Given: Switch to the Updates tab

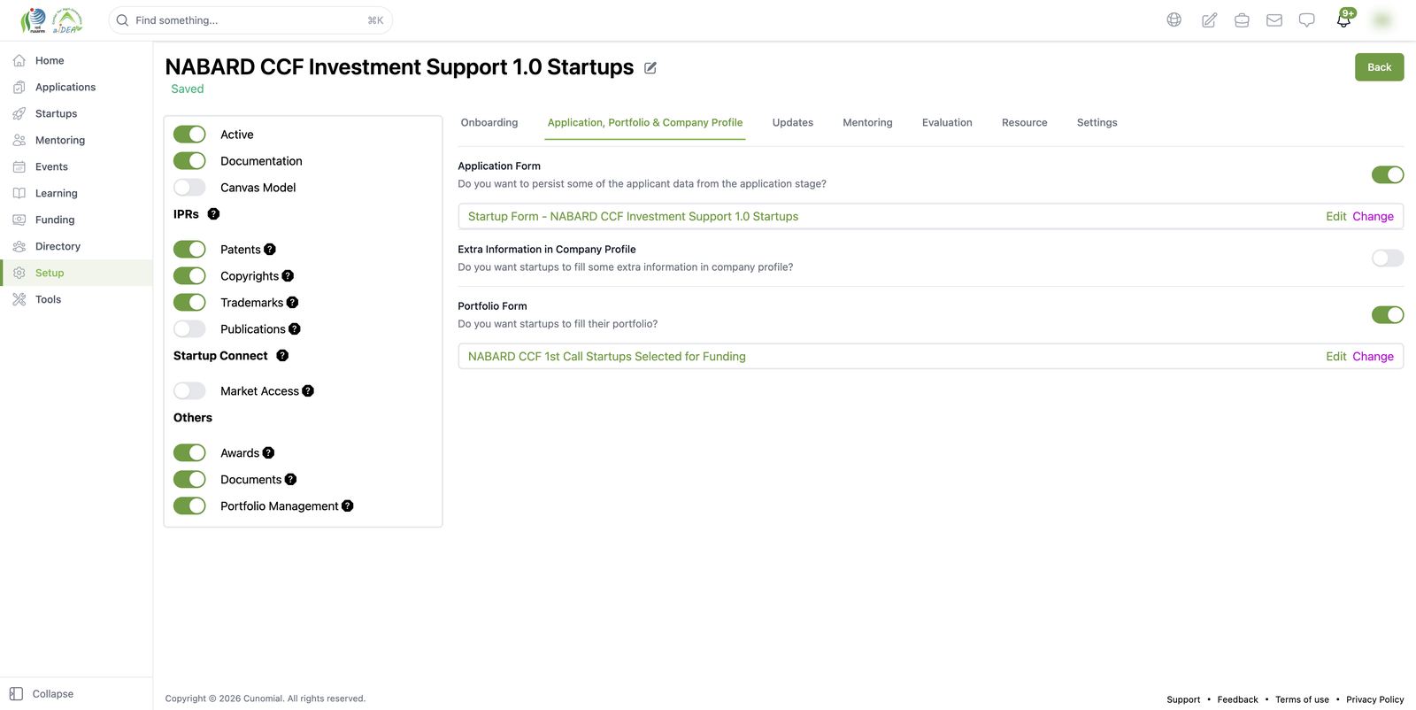Looking at the screenshot, I should 793,123.
